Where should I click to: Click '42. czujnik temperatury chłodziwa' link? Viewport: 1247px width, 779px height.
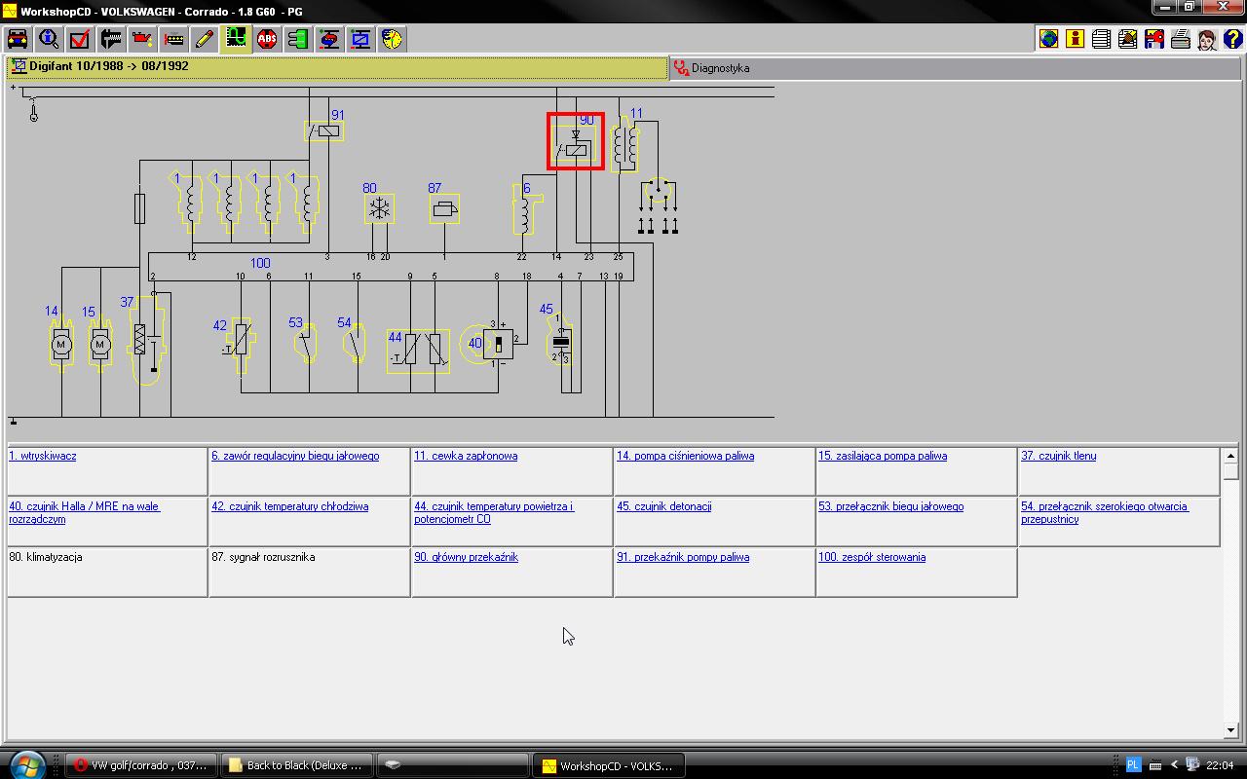point(290,506)
